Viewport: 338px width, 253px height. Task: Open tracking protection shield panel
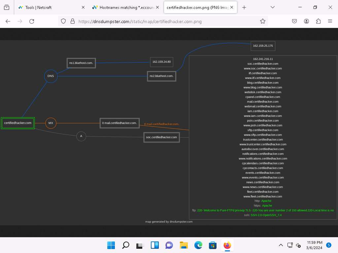64,21
